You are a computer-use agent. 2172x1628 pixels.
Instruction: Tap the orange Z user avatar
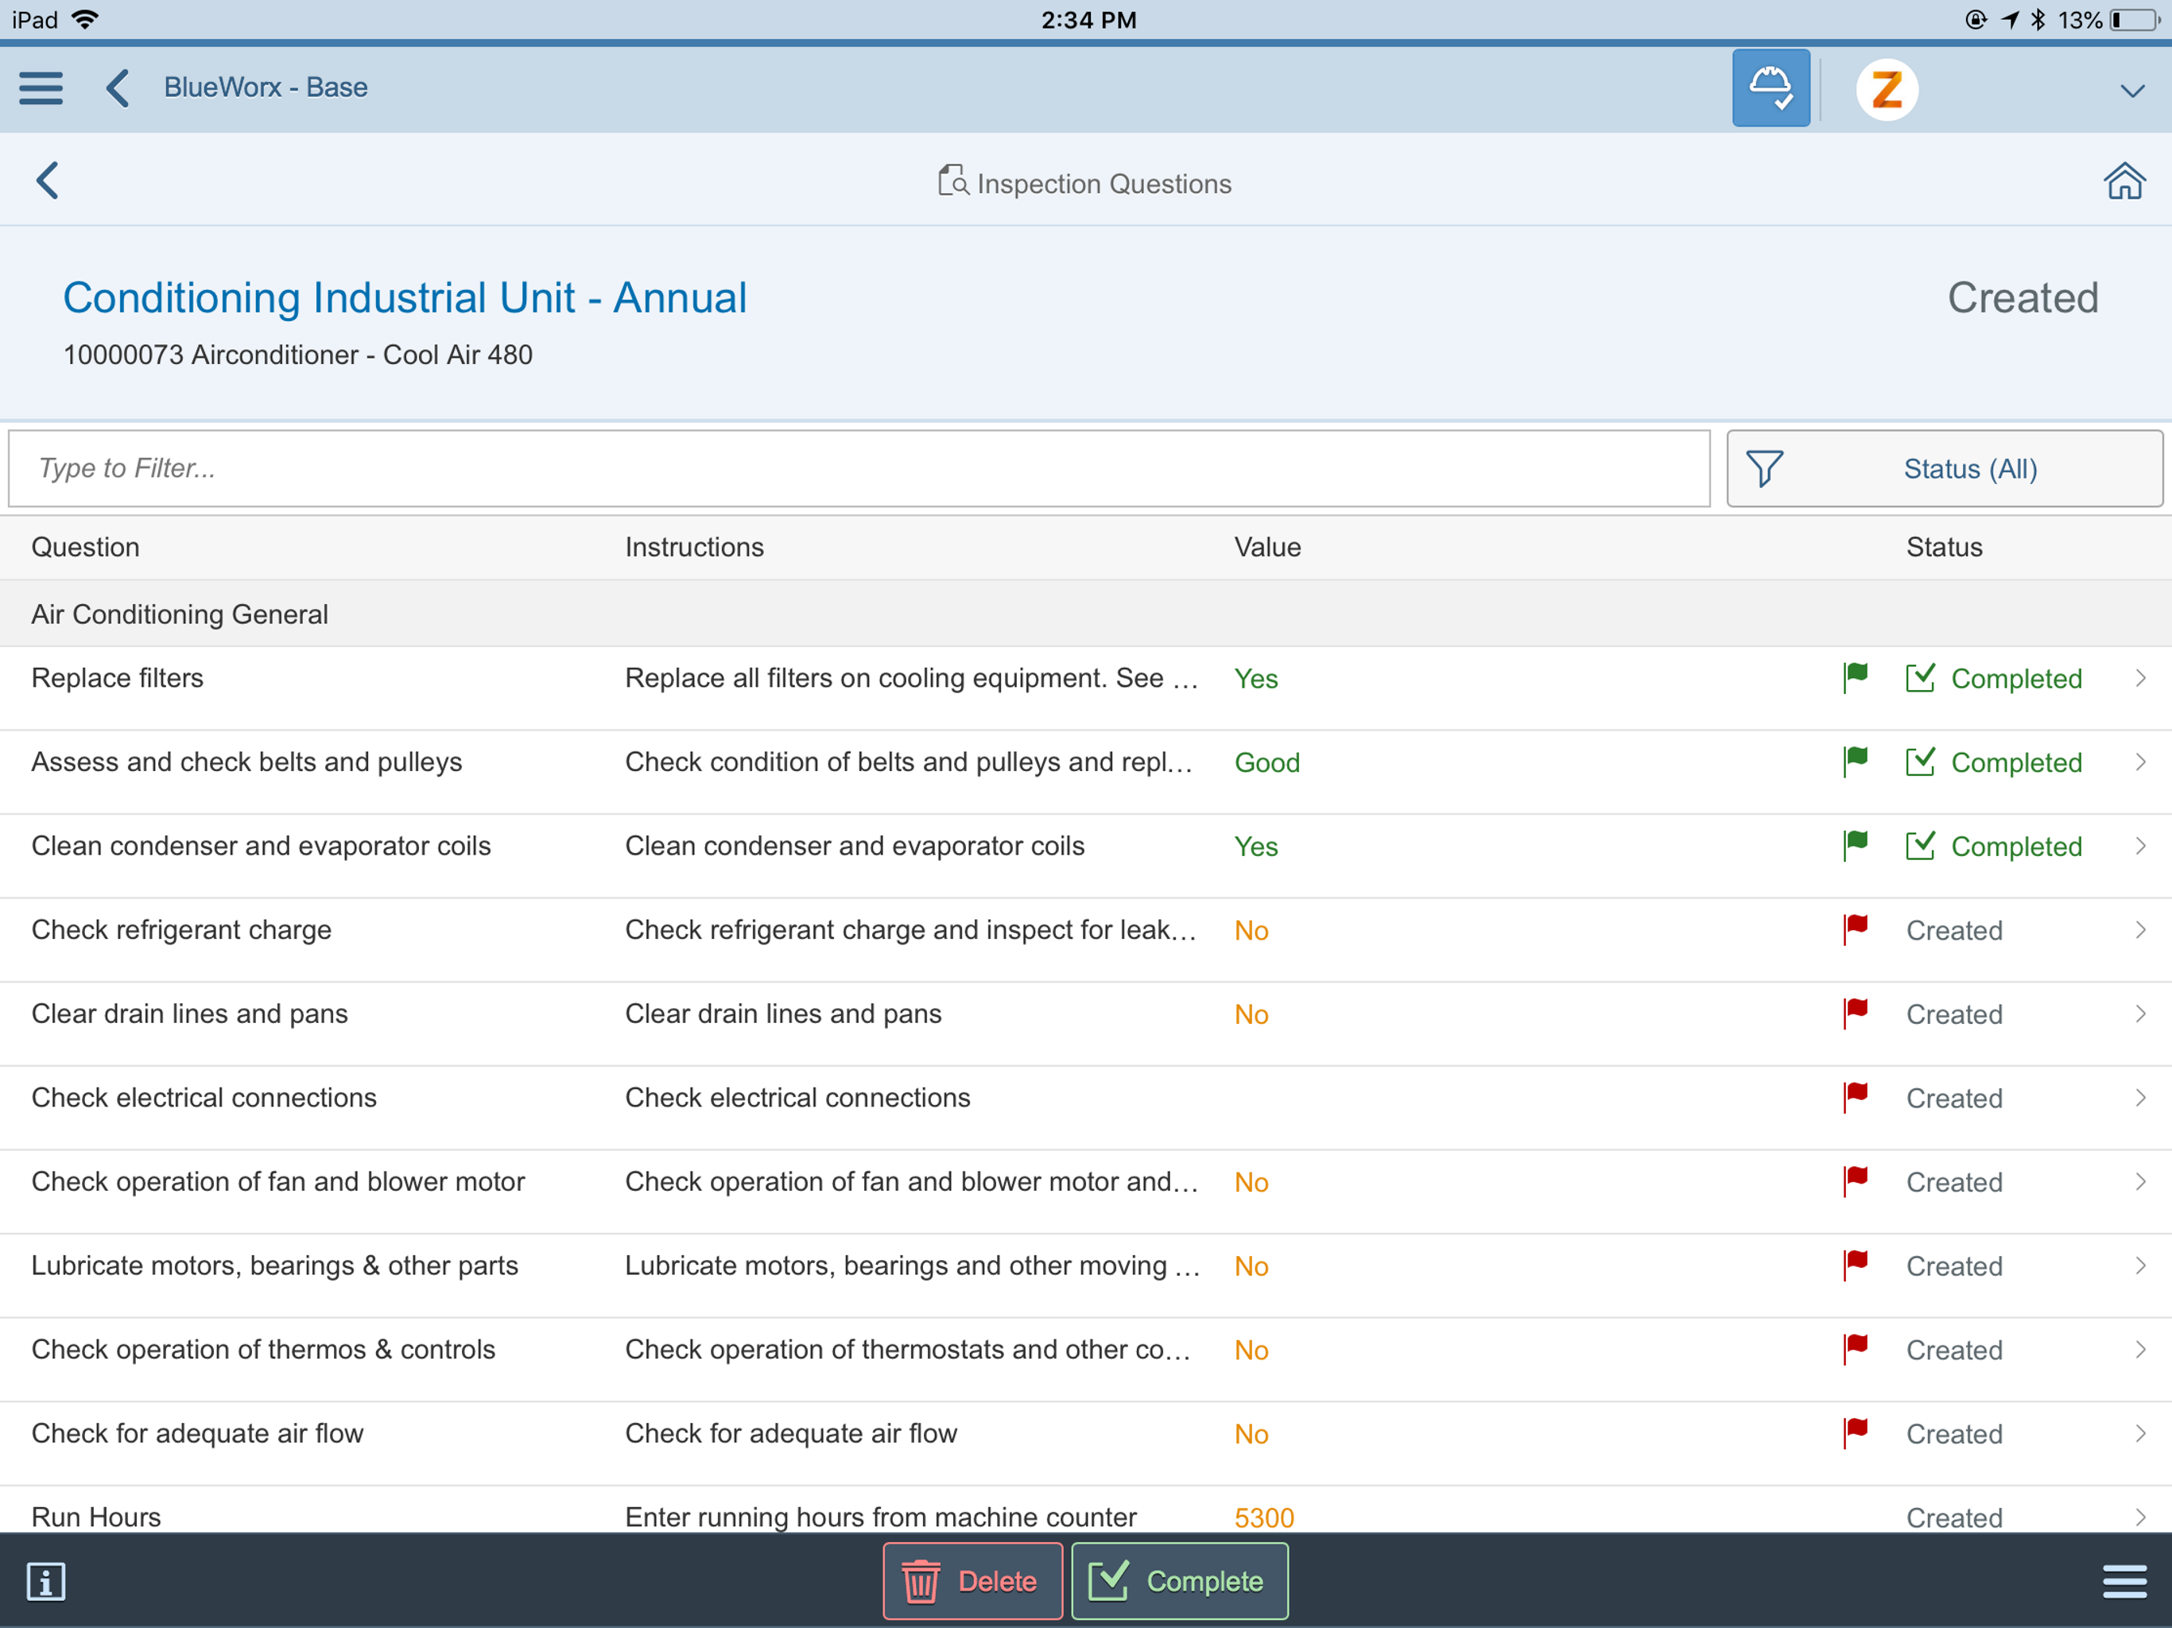(1887, 89)
